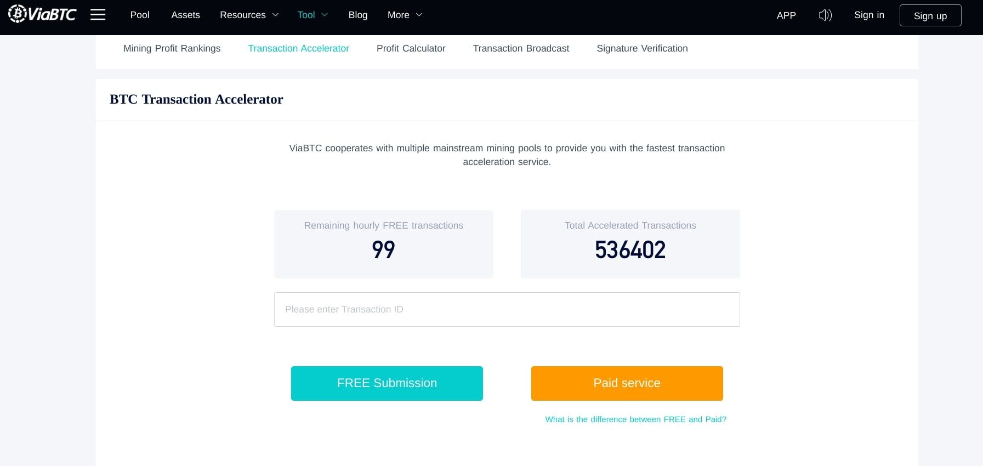Click the remaining free transactions value 99

tap(383, 250)
